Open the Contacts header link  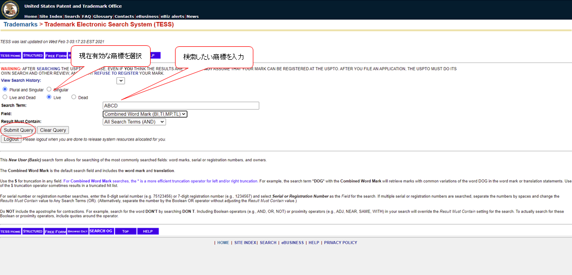click(124, 16)
